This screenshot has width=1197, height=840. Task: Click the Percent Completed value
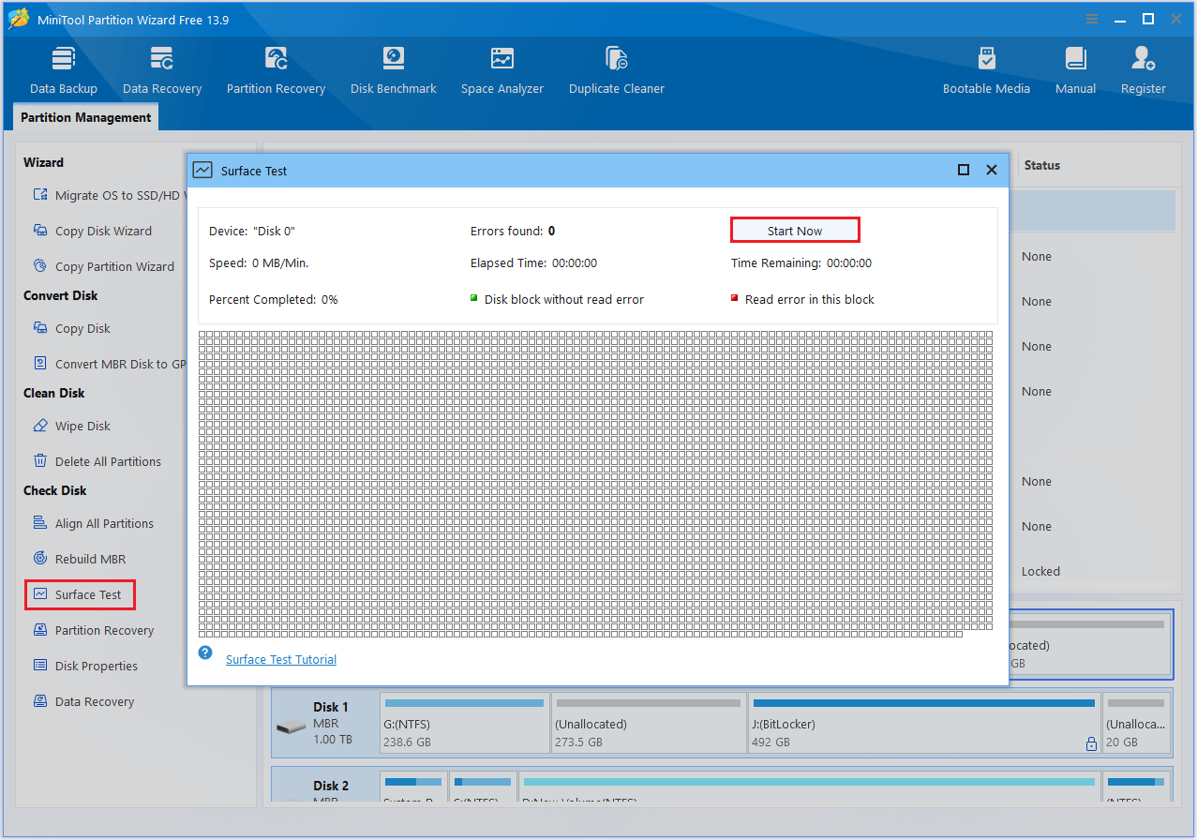(330, 299)
